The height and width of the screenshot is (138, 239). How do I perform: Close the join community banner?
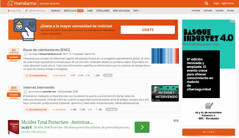[x=175, y=22]
